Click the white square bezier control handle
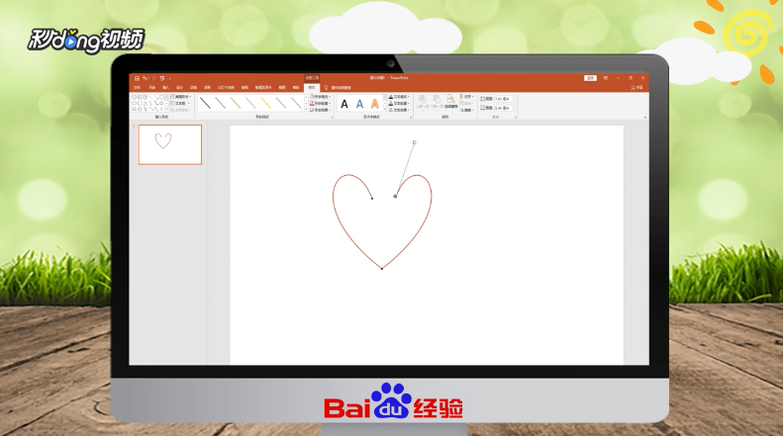Screen dimensions: 783x436 click(415, 142)
